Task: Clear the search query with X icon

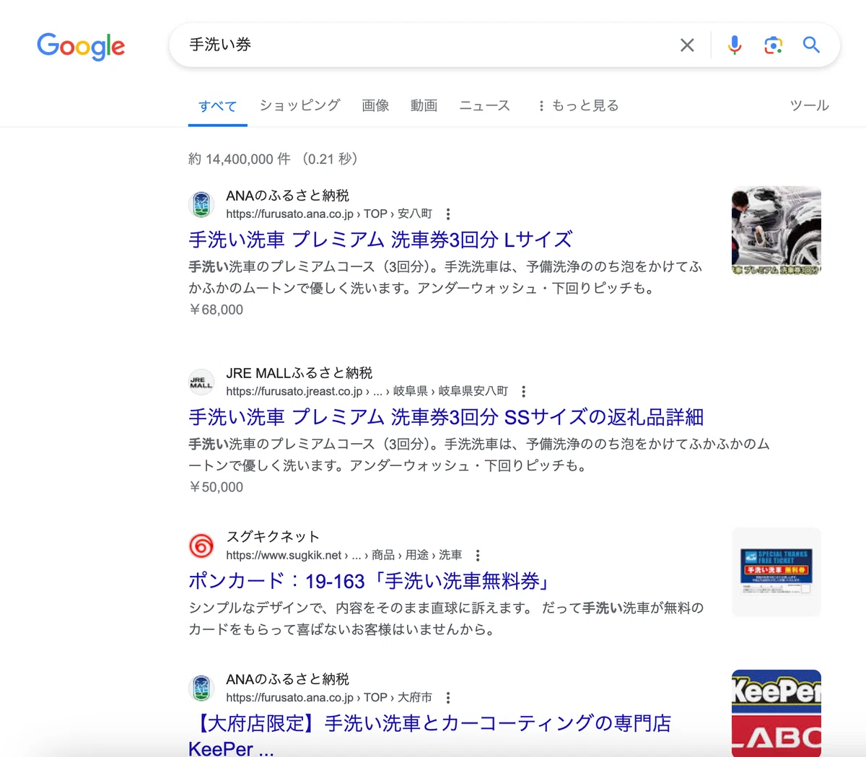Action: click(687, 45)
